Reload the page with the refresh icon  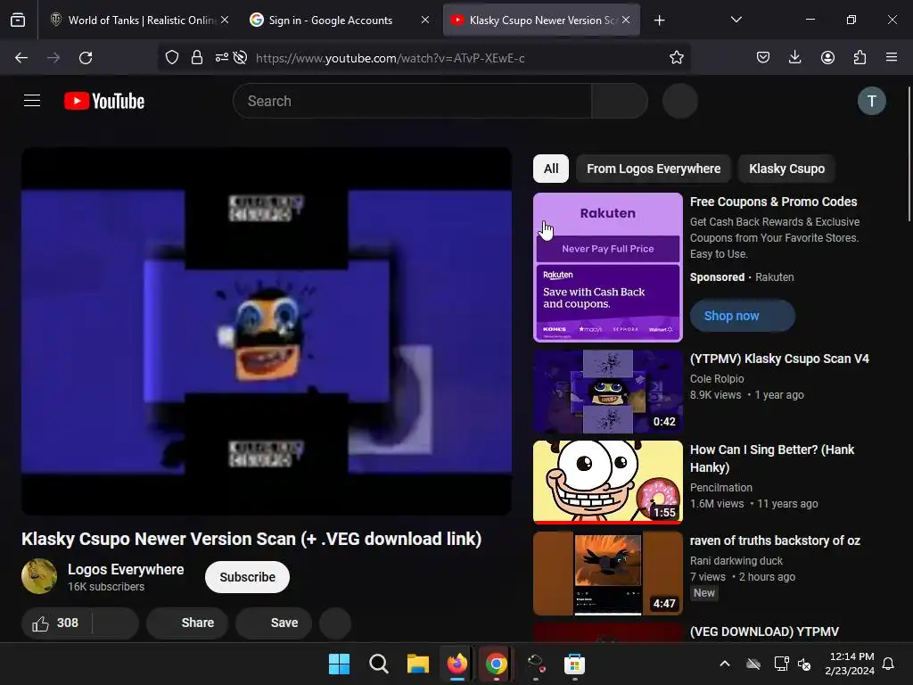(86, 58)
